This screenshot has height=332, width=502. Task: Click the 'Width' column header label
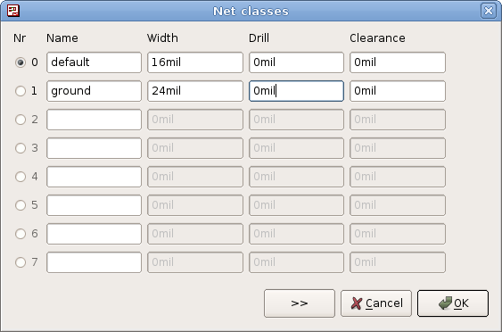162,38
